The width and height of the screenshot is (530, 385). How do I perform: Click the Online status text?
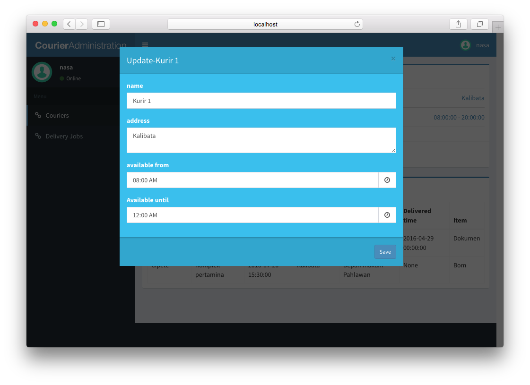click(x=73, y=78)
